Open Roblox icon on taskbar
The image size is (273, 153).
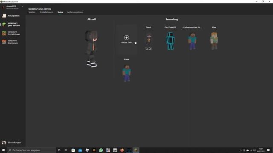(x=87, y=150)
